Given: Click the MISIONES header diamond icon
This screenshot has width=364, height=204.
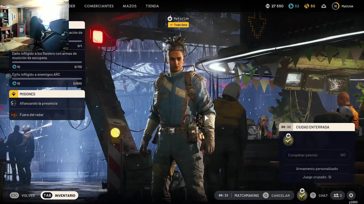Looking at the screenshot, I should pyautogui.click(x=14, y=94).
